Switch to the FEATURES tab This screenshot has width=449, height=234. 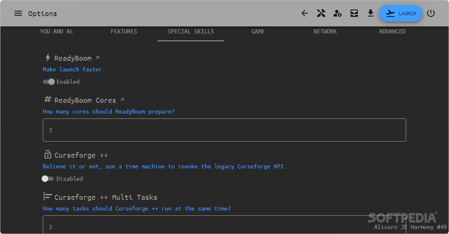pyautogui.click(x=124, y=31)
